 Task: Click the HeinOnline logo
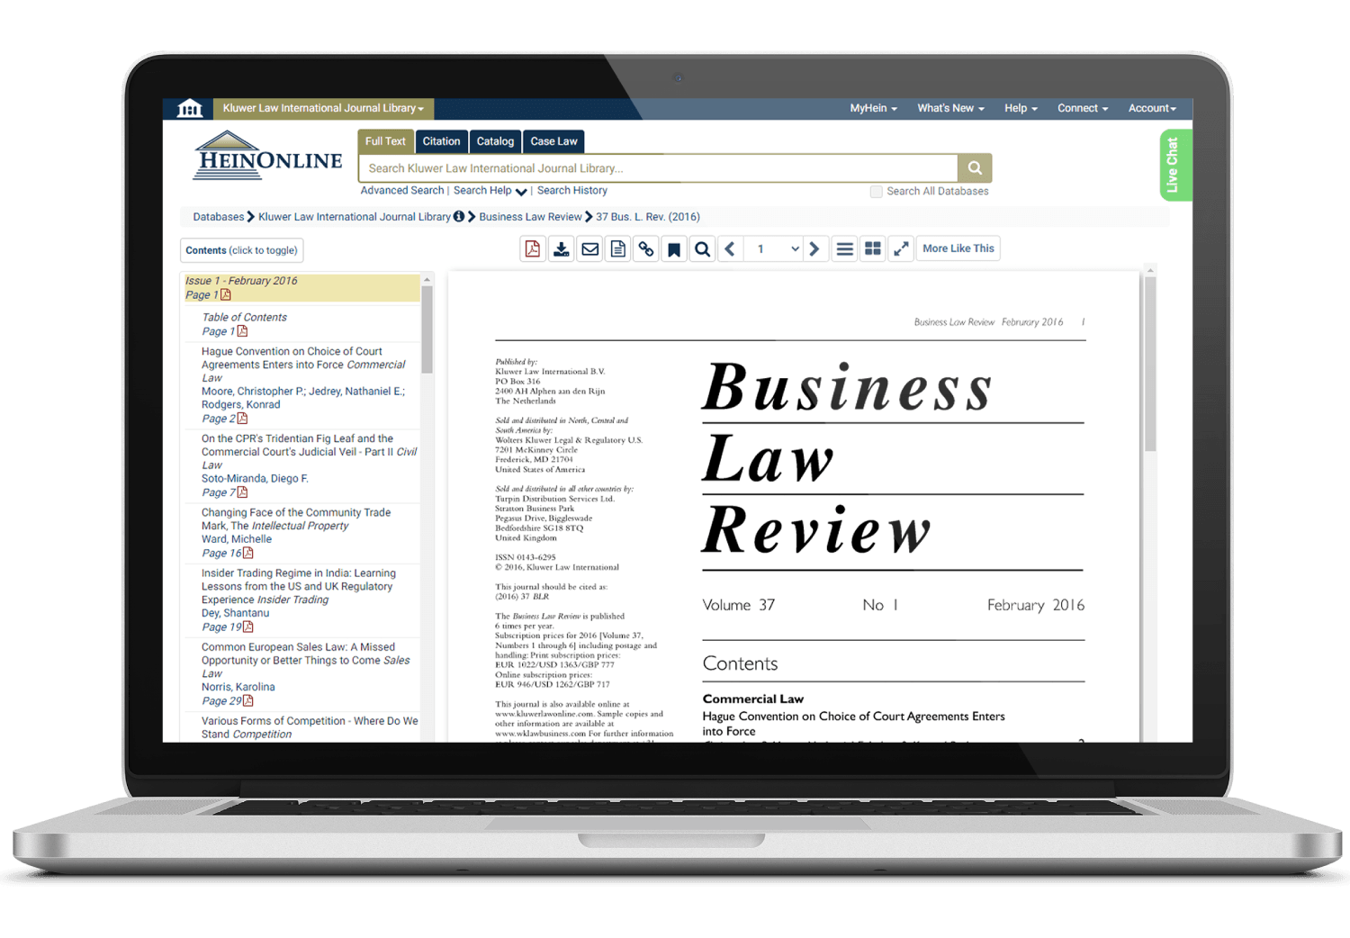[267, 155]
